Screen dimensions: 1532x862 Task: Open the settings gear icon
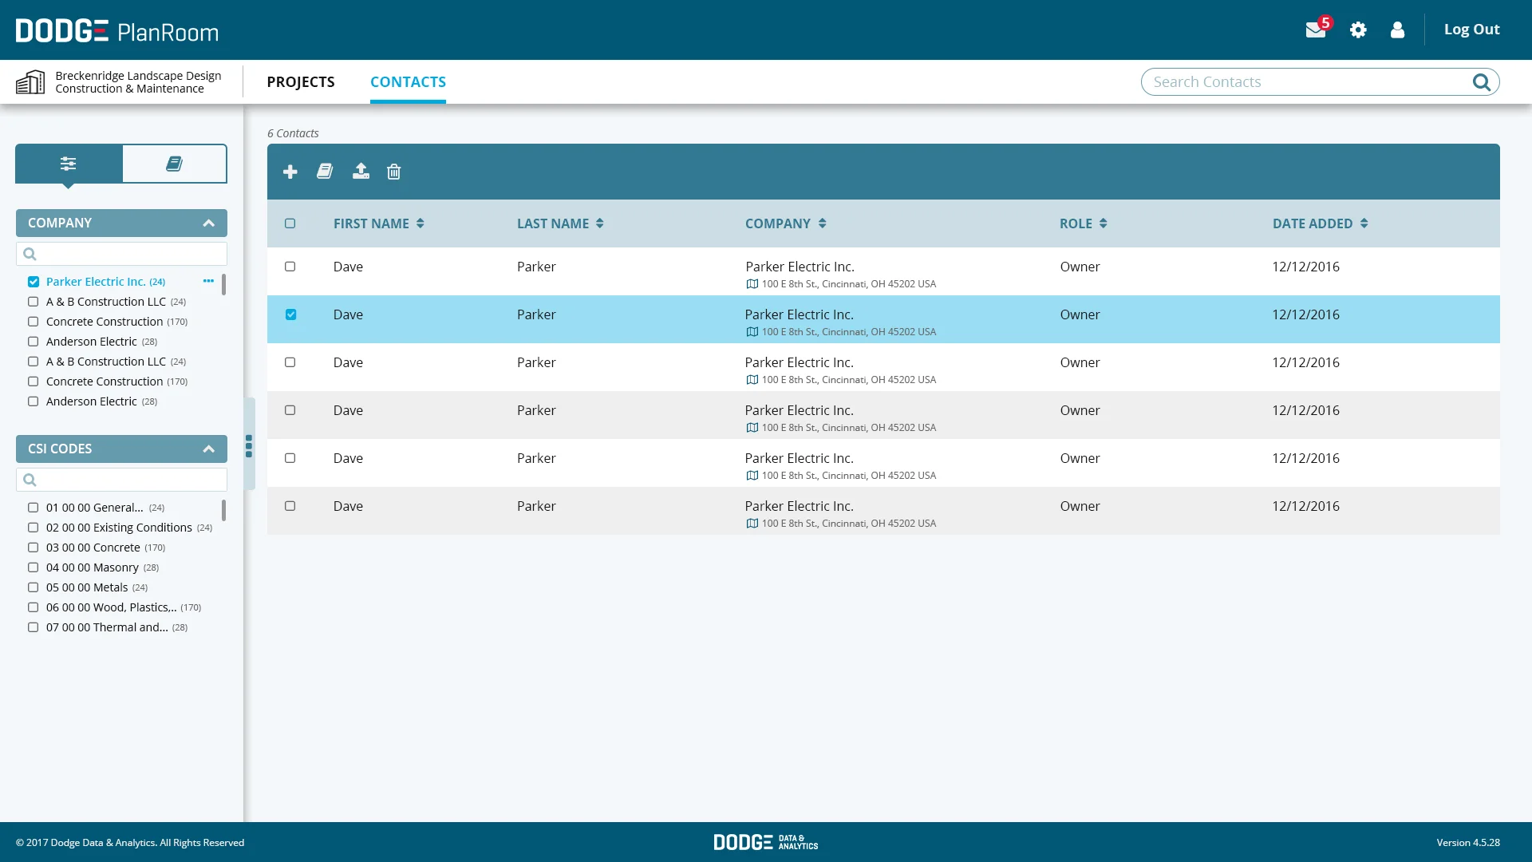pyautogui.click(x=1358, y=30)
